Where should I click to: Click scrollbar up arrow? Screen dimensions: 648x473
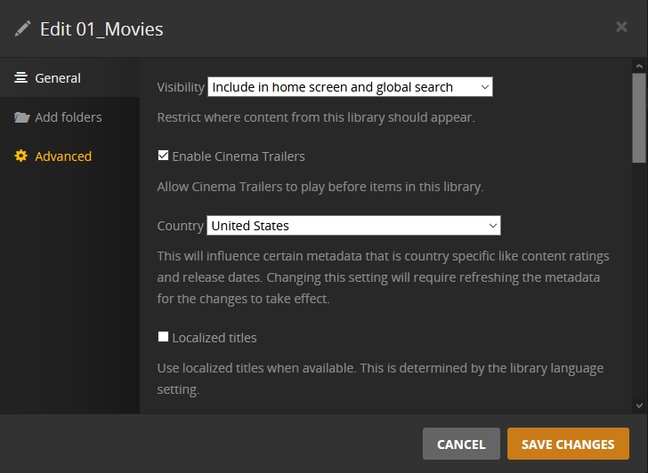pyautogui.click(x=639, y=67)
